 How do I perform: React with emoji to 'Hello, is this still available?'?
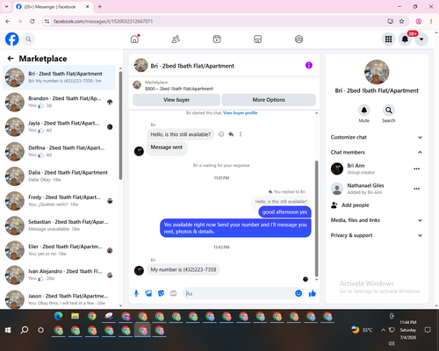pyautogui.click(x=221, y=134)
